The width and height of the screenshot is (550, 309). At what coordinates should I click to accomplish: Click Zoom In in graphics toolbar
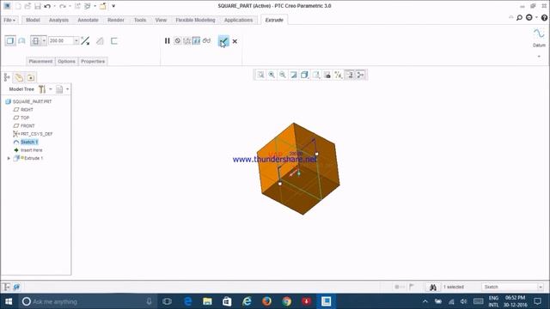tap(272, 75)
